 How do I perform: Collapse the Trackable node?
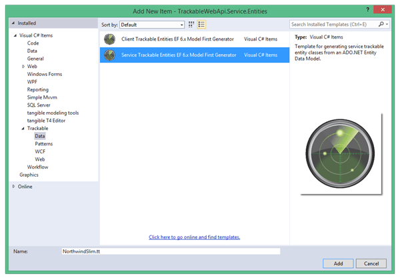point(23,128)
